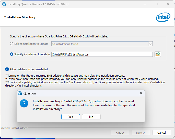Click the Cancel button
Screen dimensions: 175x139
(162, 133)
